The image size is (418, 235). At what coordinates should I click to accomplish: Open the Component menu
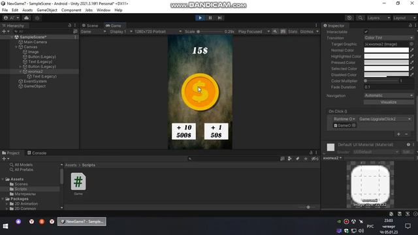71,10
